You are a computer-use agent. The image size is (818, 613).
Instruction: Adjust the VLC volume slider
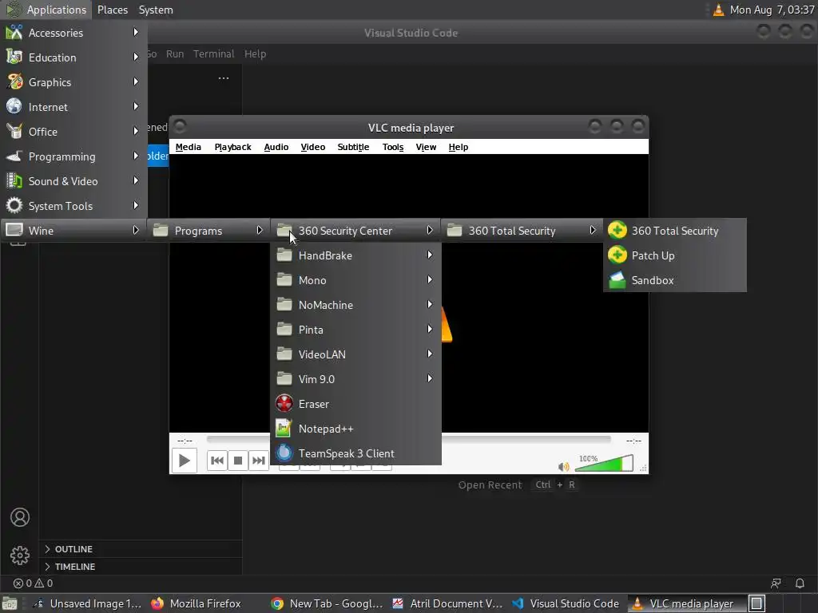pos(604,463)
